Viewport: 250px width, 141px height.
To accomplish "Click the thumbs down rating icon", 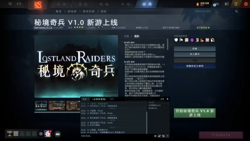I will [102, 27].
